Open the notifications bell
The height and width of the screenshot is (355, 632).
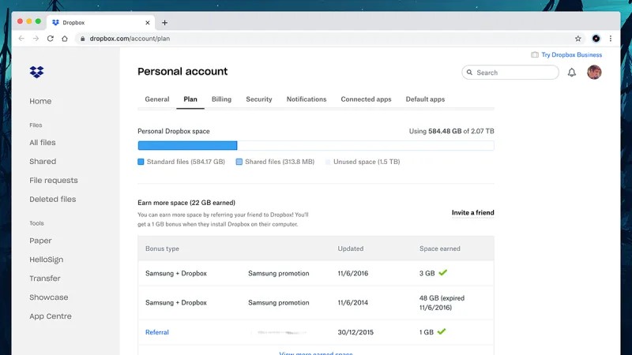[x=571, y=73]
